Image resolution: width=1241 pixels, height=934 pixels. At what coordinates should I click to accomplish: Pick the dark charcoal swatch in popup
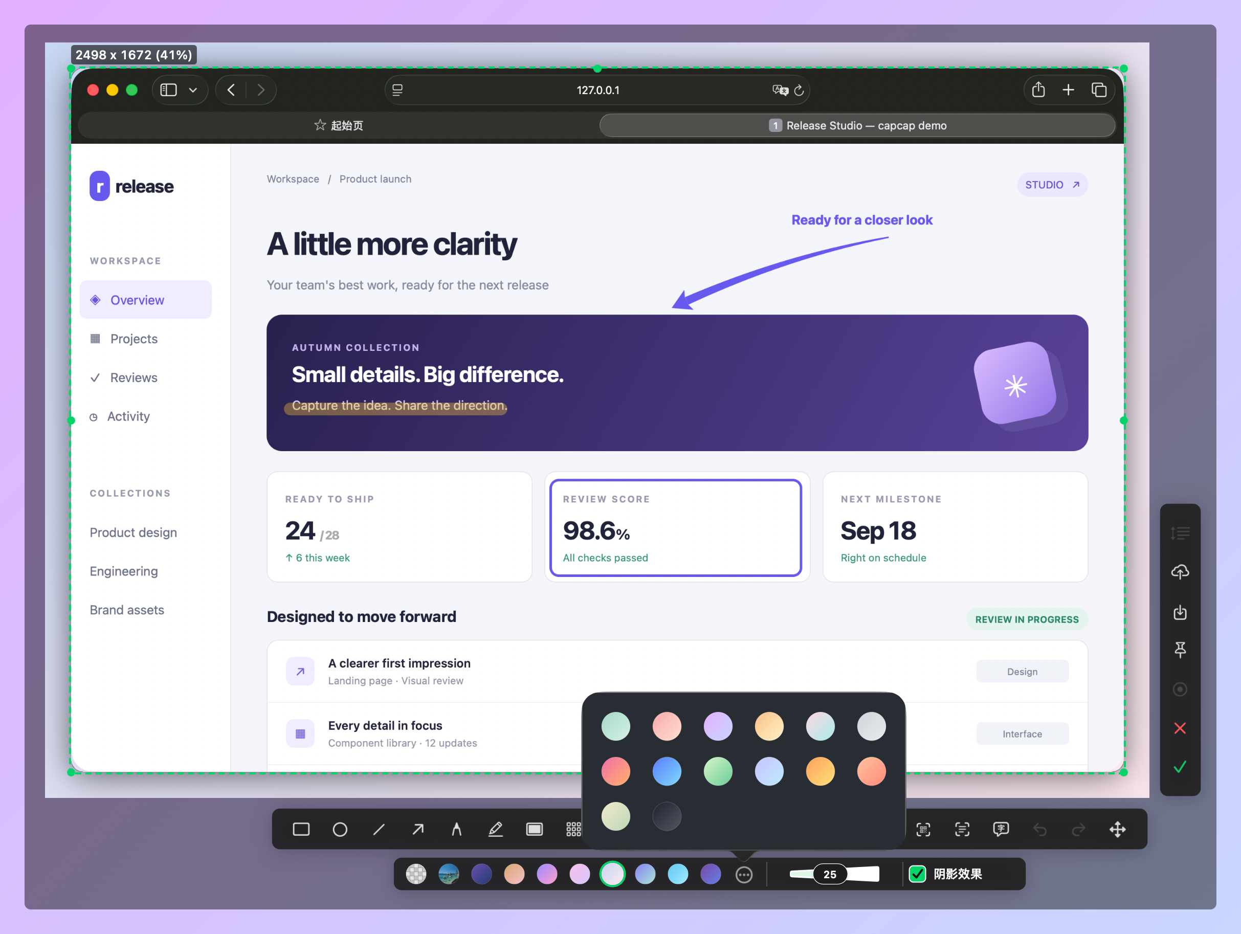pyautogui.click(x=667, y=816)
